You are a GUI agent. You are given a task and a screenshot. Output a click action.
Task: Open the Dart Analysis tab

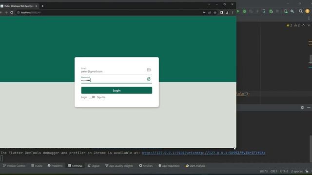(195, 166)
